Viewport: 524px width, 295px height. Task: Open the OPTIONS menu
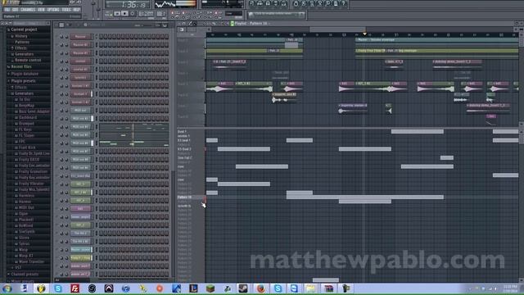53,10
